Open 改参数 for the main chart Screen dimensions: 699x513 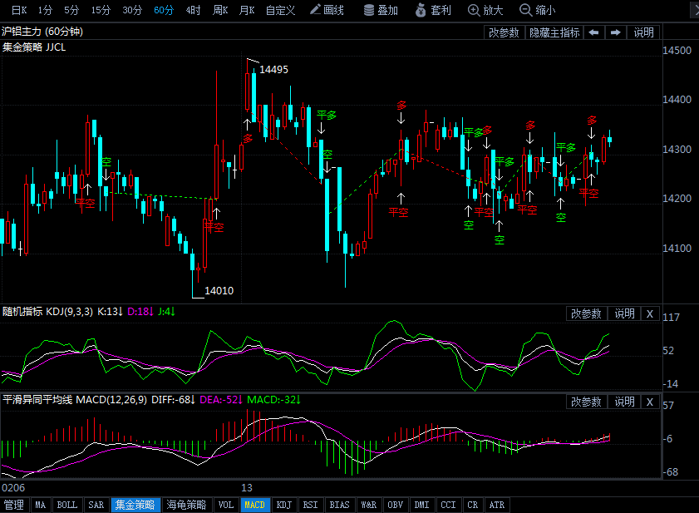pos(504,32)
